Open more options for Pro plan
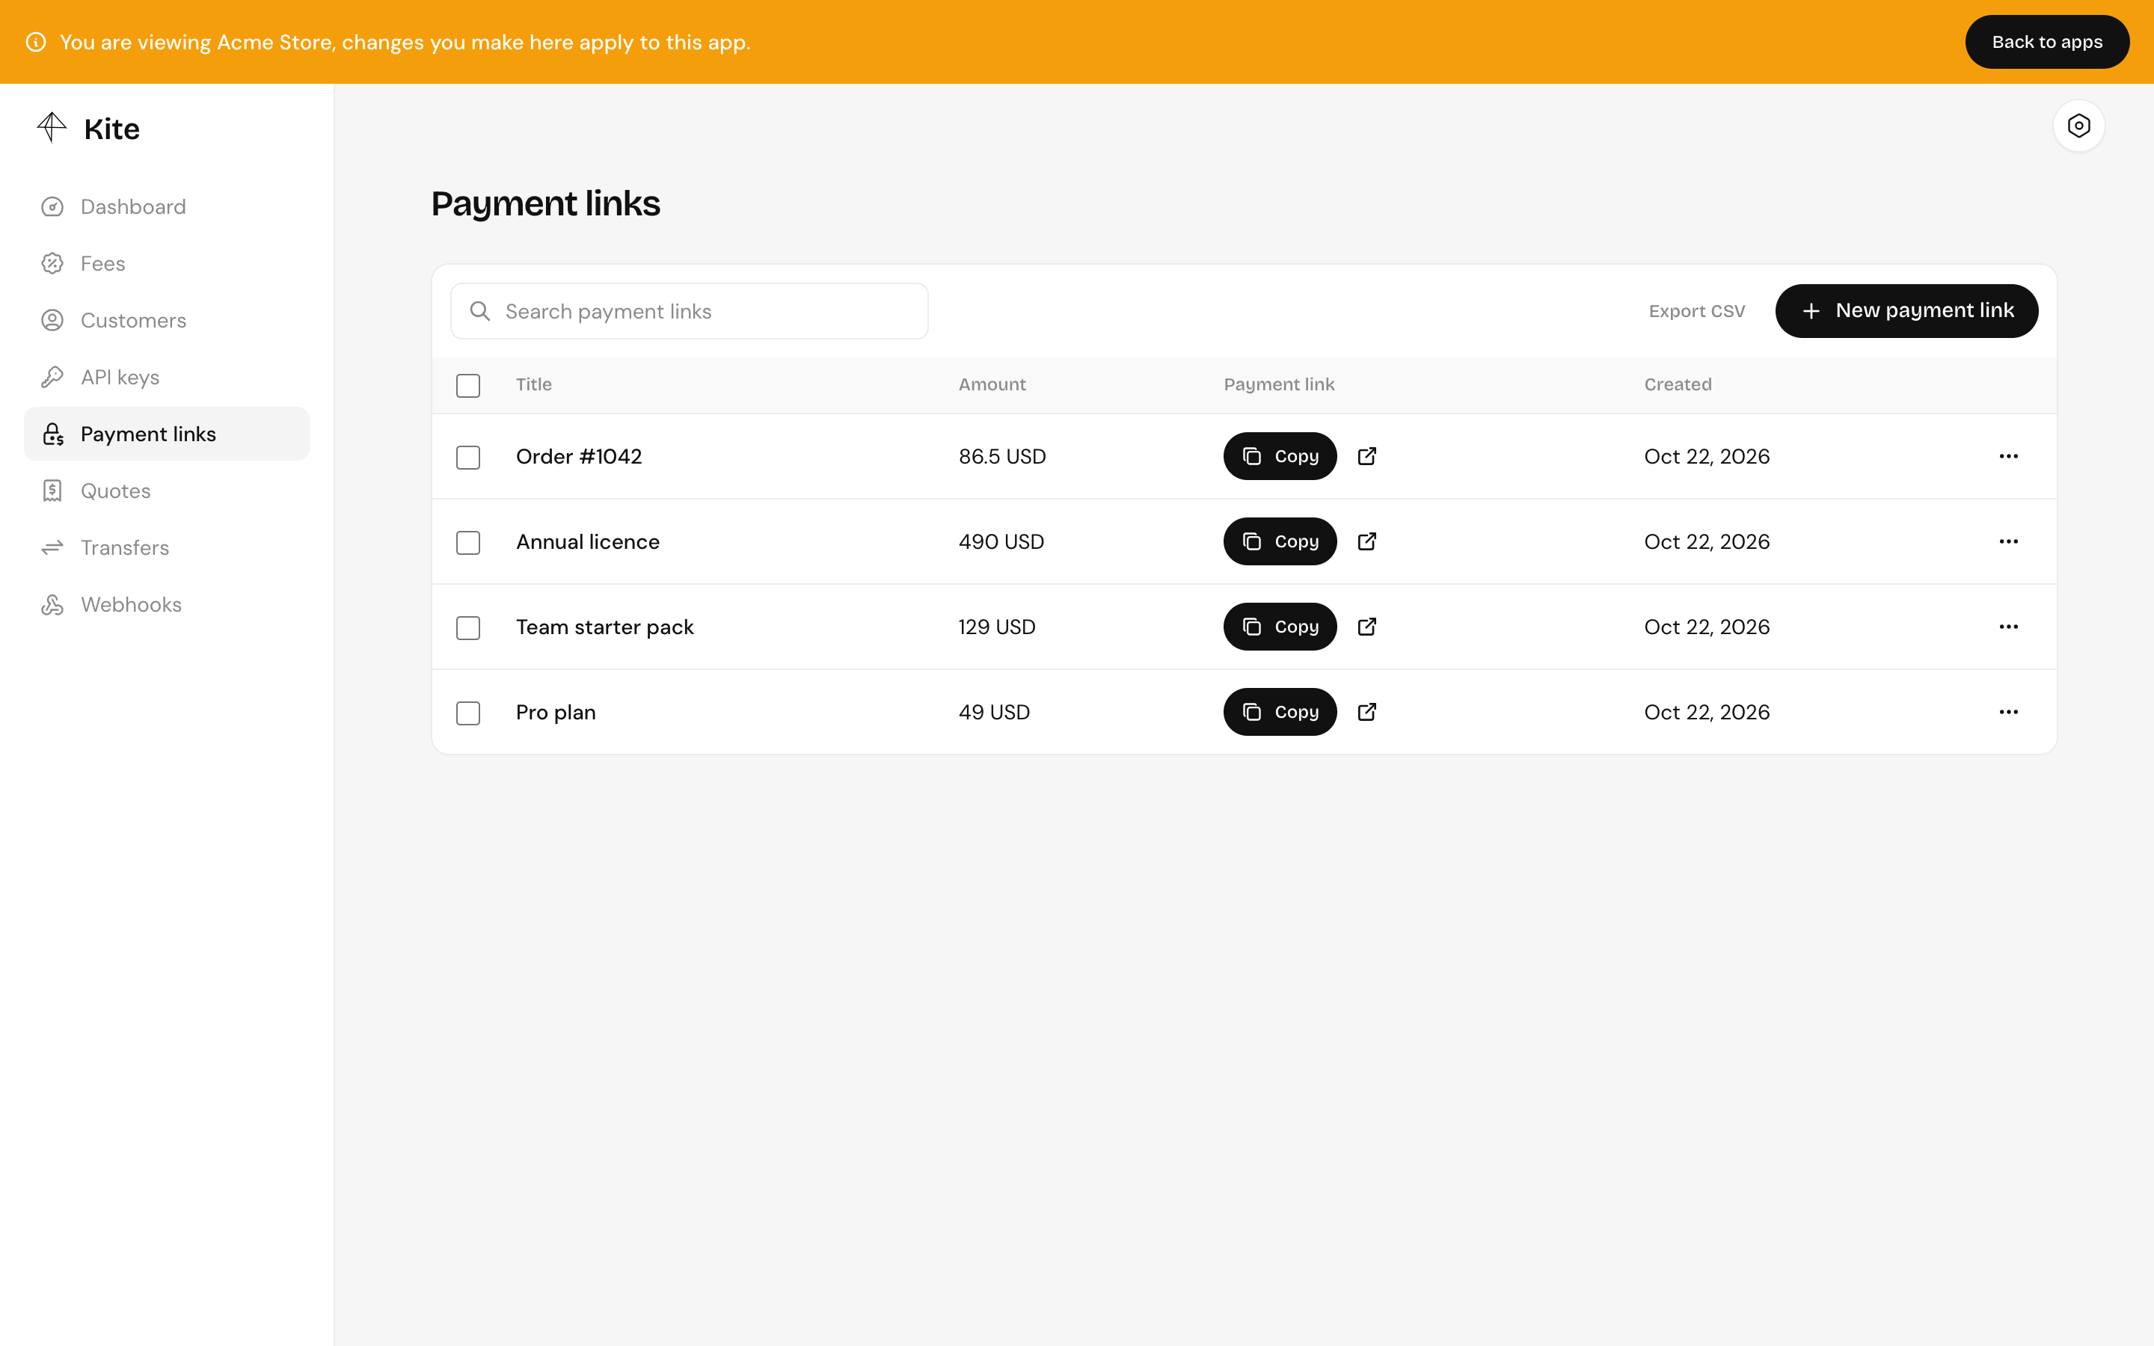 pos(2008,712)
